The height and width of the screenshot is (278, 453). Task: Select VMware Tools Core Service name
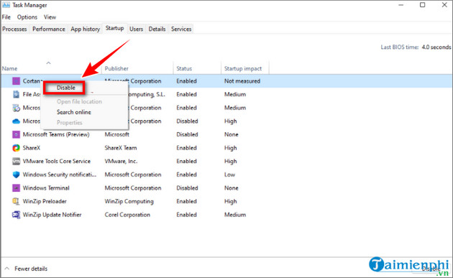57,161
